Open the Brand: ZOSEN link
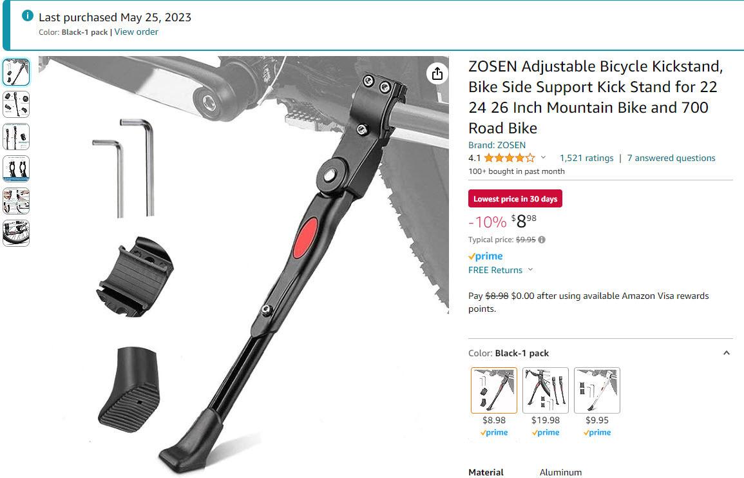 (x=497, y=145)
